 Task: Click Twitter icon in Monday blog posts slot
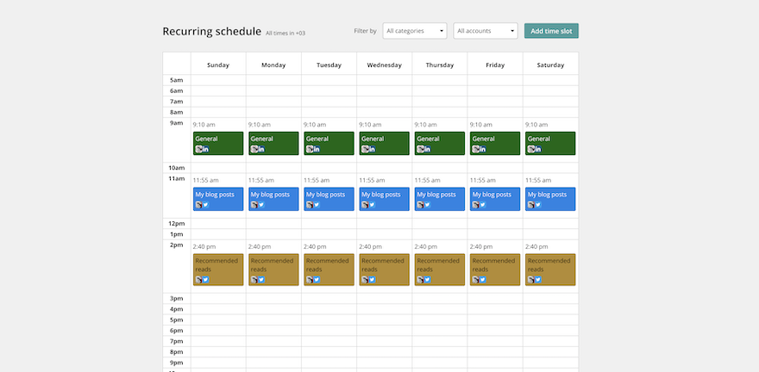tap(261, 205)
